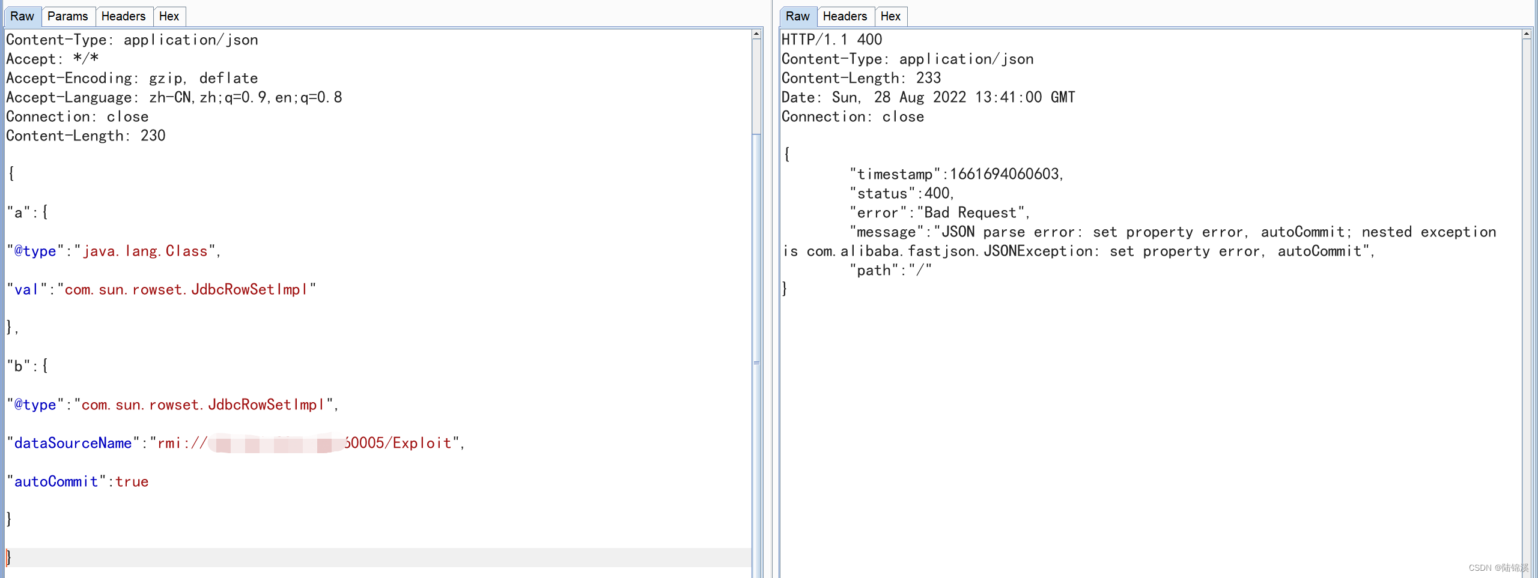Click the request Content-Type: application/json line

tap(132, 40)
